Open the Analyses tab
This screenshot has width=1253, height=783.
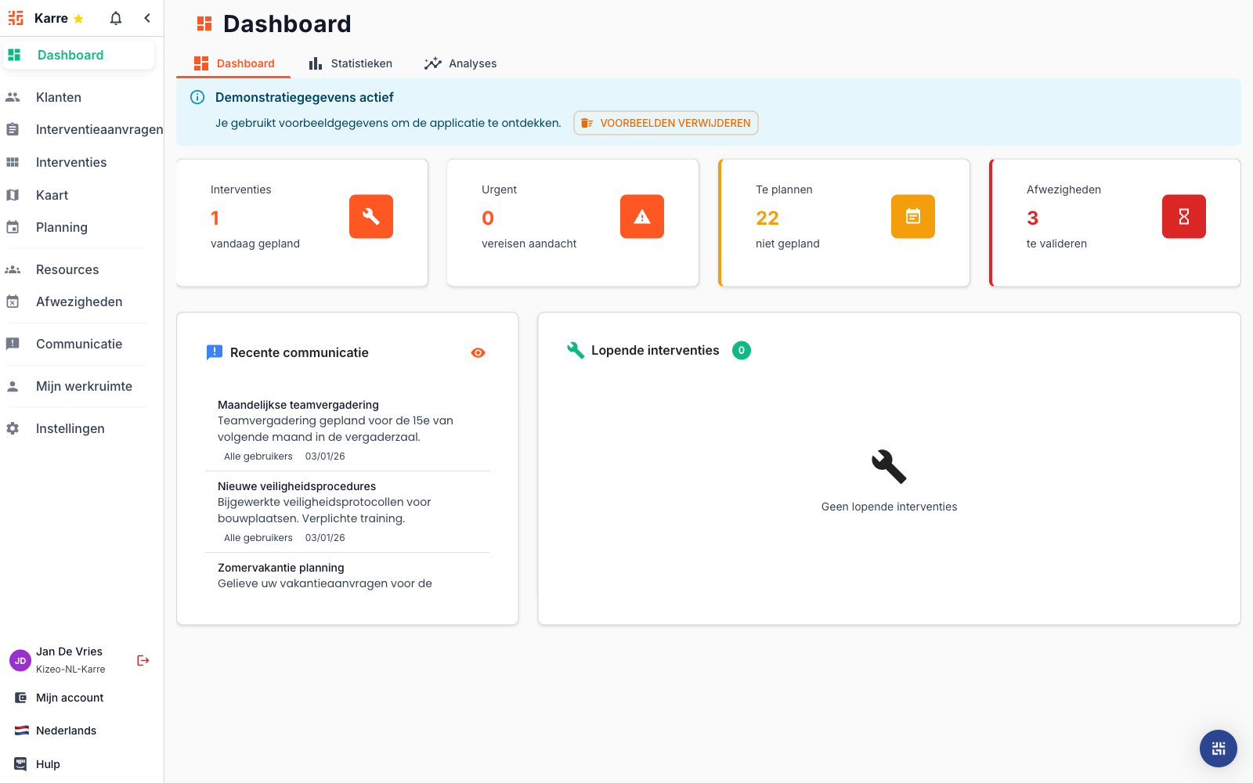(x=460, y=63)
